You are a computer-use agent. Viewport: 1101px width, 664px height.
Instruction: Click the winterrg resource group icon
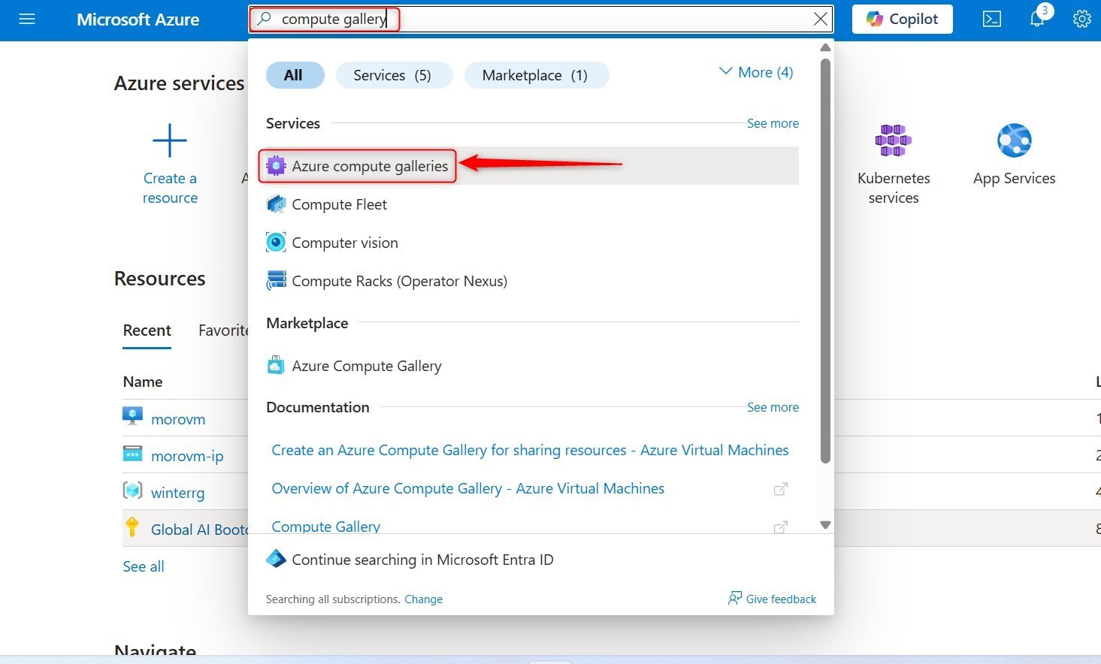(132, 490)
